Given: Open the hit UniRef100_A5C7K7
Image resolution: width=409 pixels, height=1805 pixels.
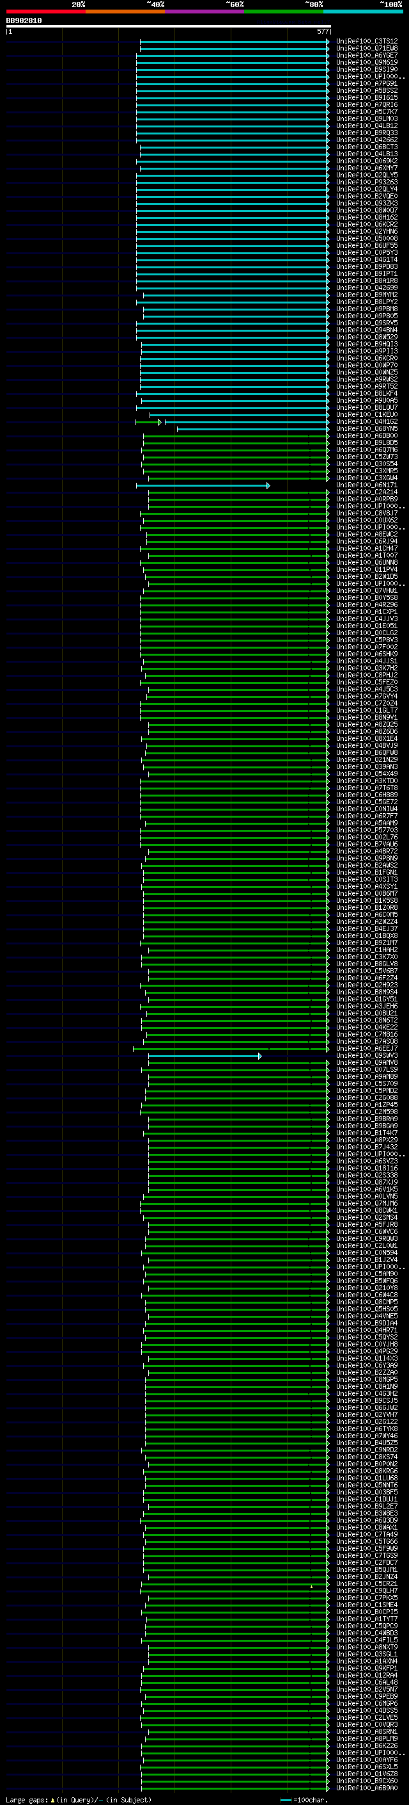Looking at the screenshot, I should [x=367, y=112].
